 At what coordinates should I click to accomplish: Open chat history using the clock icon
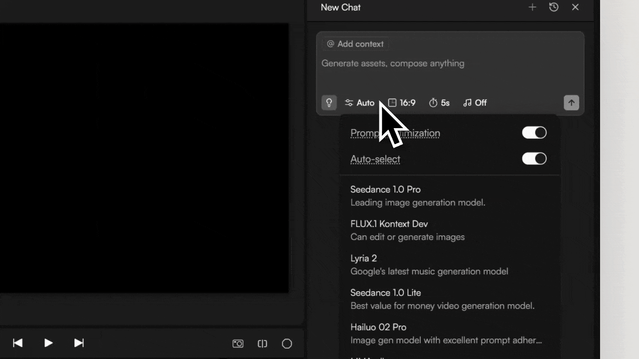click(x=554, y=7)
